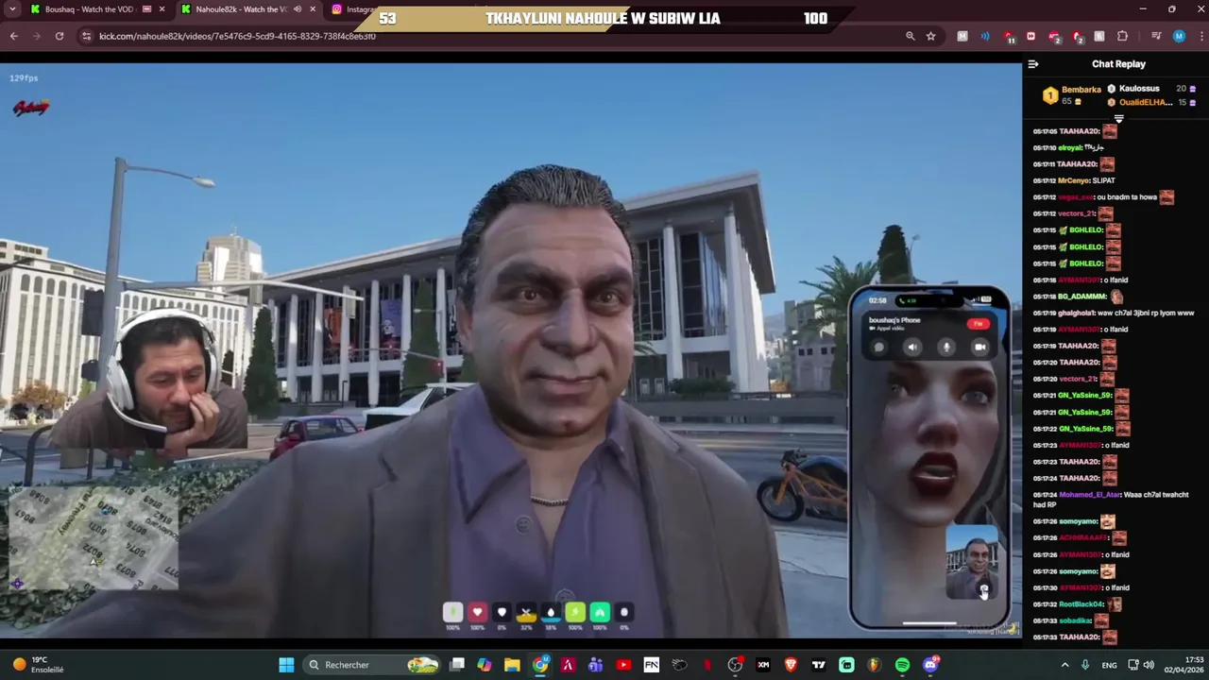Image resolution: width=1209 pixels, height=680 pixels.
Task: Toggle microphone in the phone call
Action: (x=945, y=347)
